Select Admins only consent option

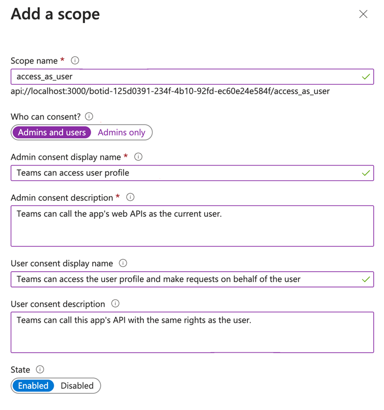point(121,132)
